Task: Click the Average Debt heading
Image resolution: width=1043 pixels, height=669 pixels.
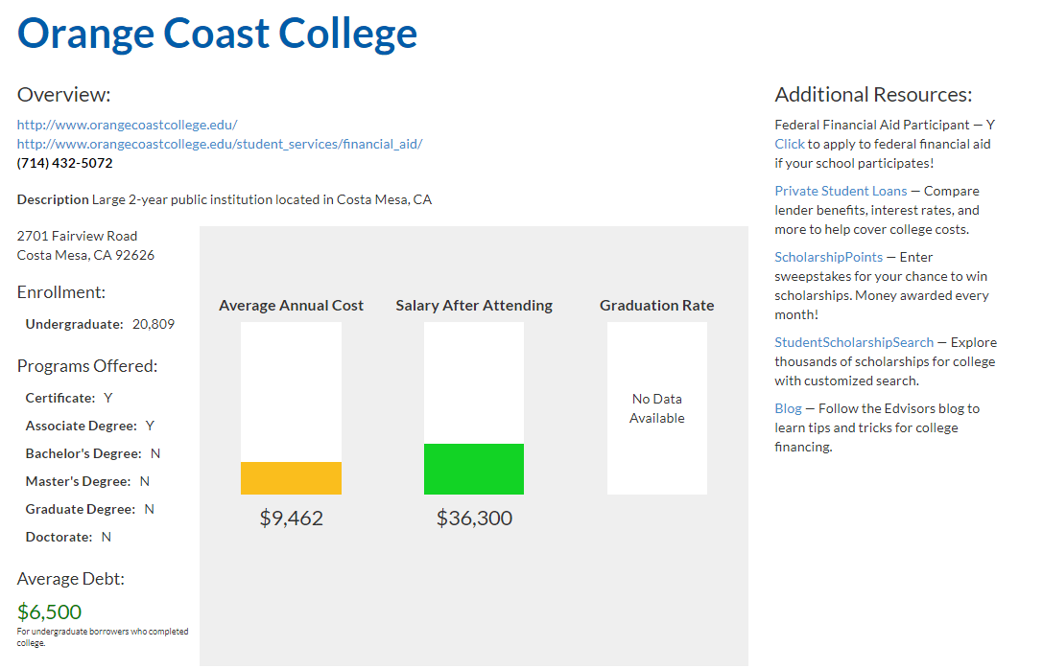Action: click(70, 579)
